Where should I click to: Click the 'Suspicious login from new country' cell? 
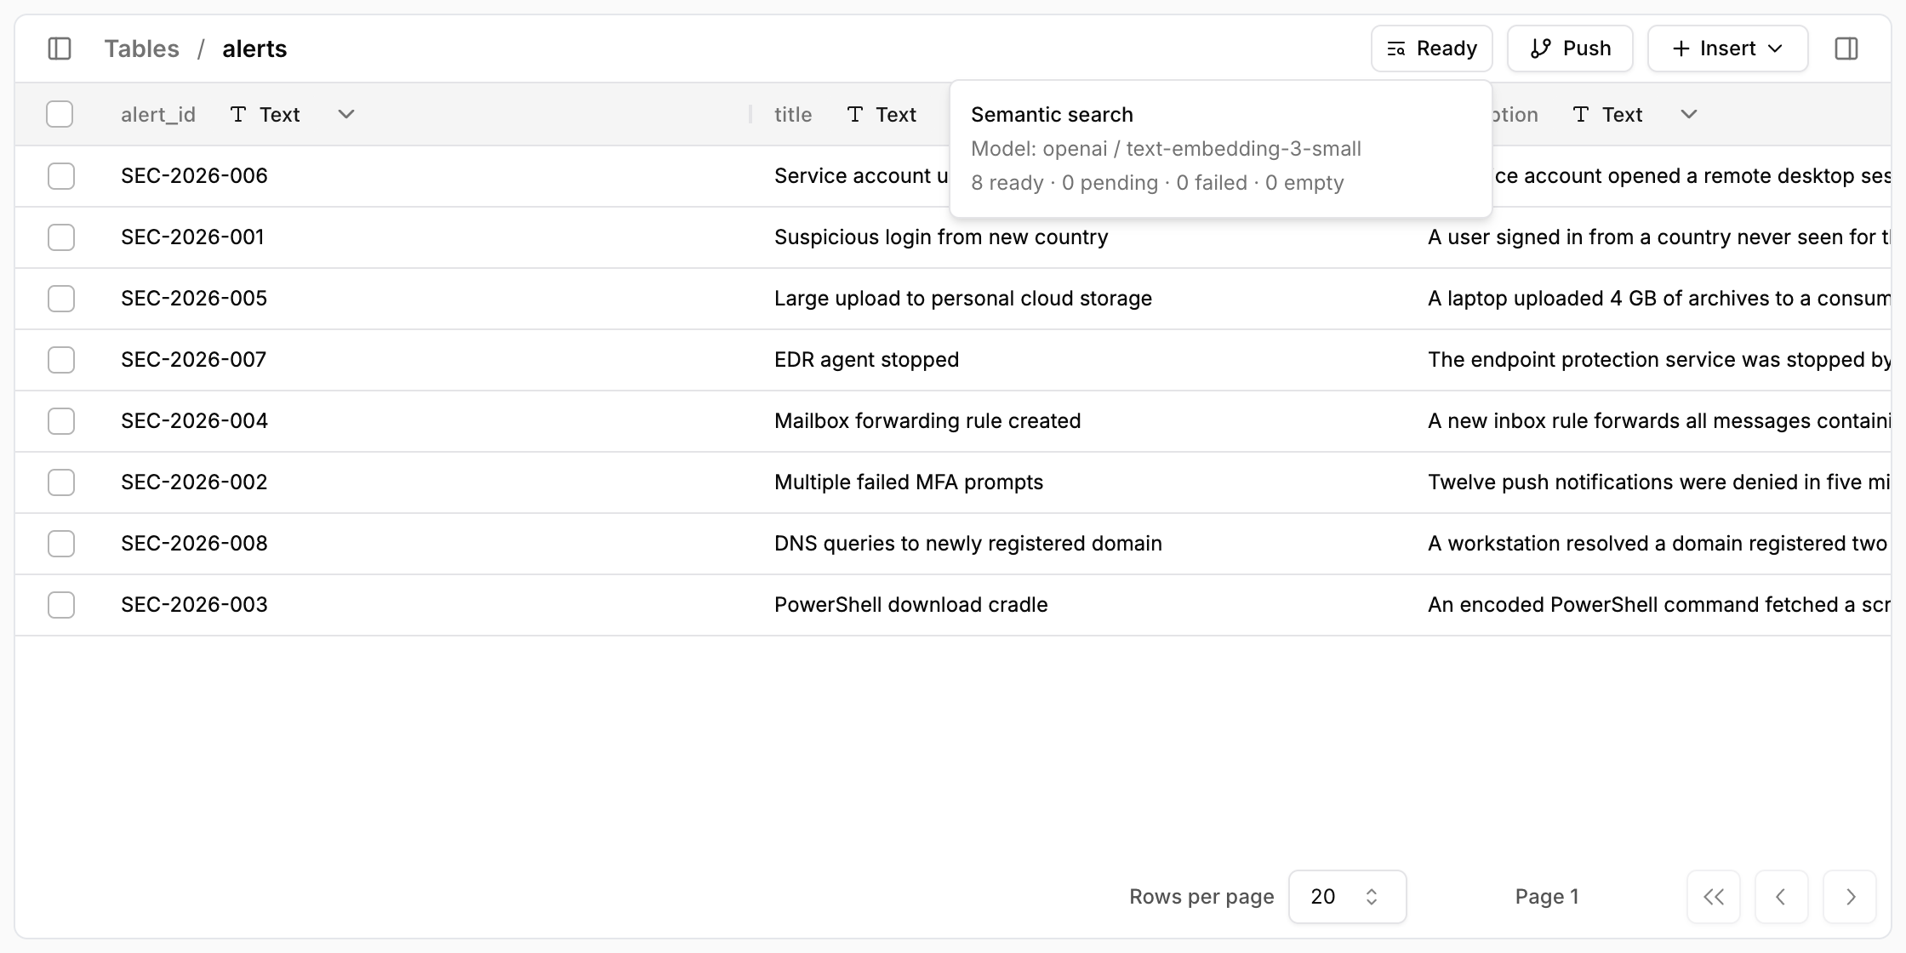(x=941, y=237)
